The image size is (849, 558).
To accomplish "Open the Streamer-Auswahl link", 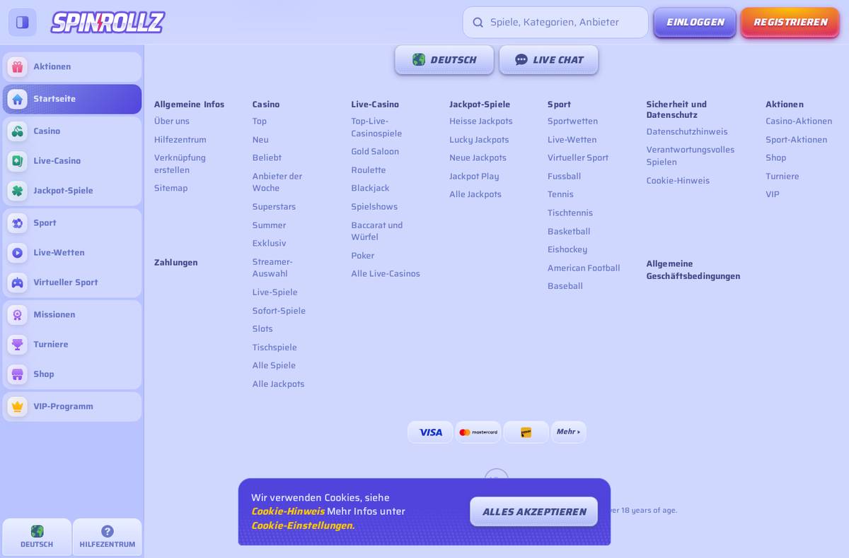I will (x=272, y=268).
